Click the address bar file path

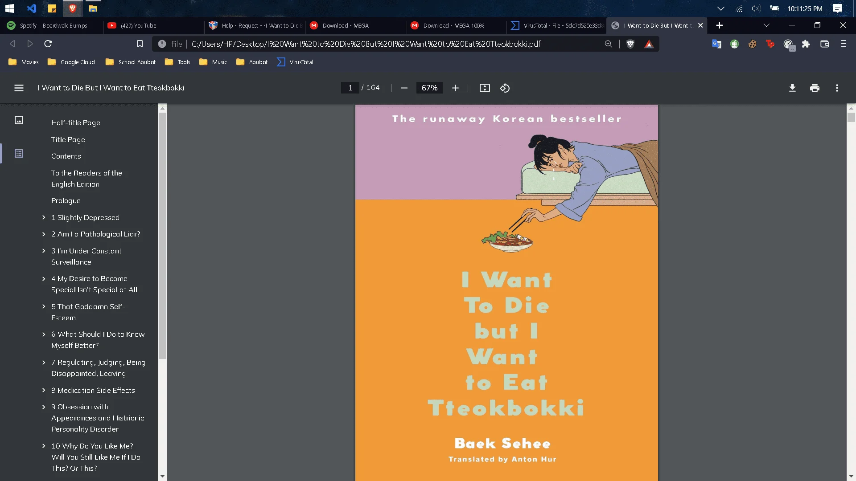coord(366,44)
